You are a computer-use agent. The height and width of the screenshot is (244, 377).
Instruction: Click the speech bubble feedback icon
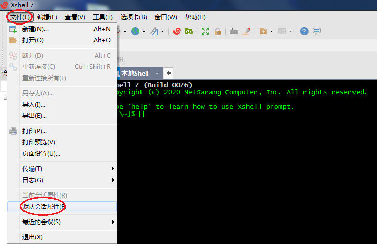coord(317,31)
